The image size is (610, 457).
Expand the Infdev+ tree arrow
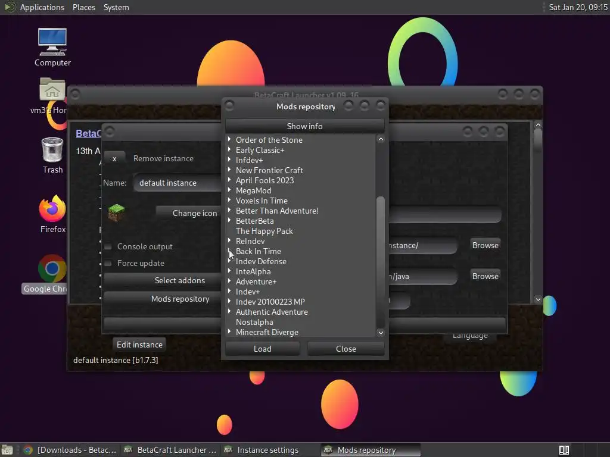click(x=229, y=159)
